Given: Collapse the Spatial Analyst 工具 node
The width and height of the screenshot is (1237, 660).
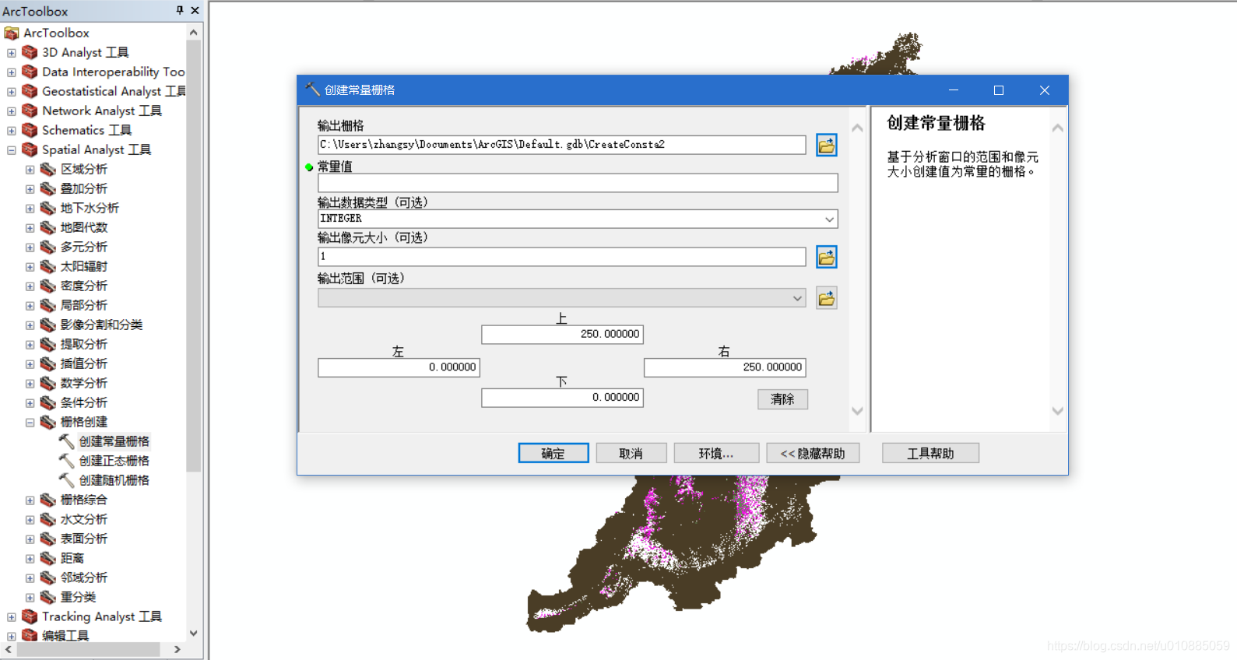Looking at the screenshot, I should tap(11, 150).
